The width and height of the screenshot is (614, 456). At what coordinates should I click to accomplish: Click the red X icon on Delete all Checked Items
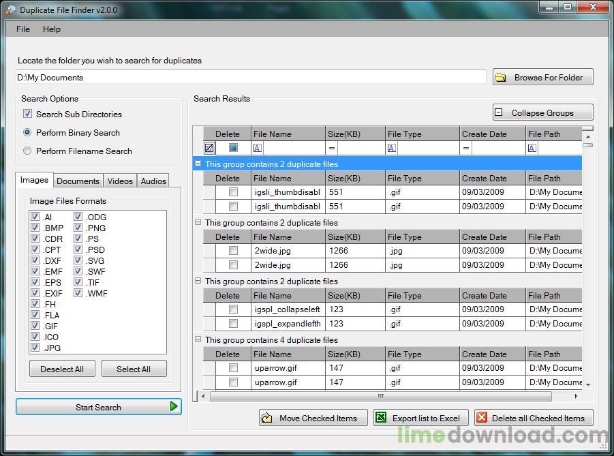[481, 418]
